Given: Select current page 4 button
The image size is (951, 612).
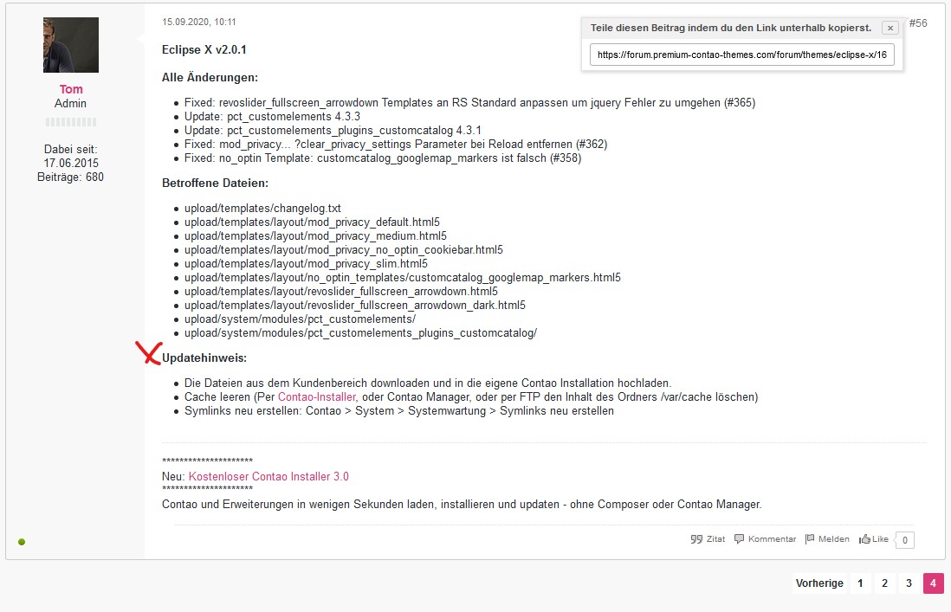Looking at the screenshot, I should tap(933, 583).
